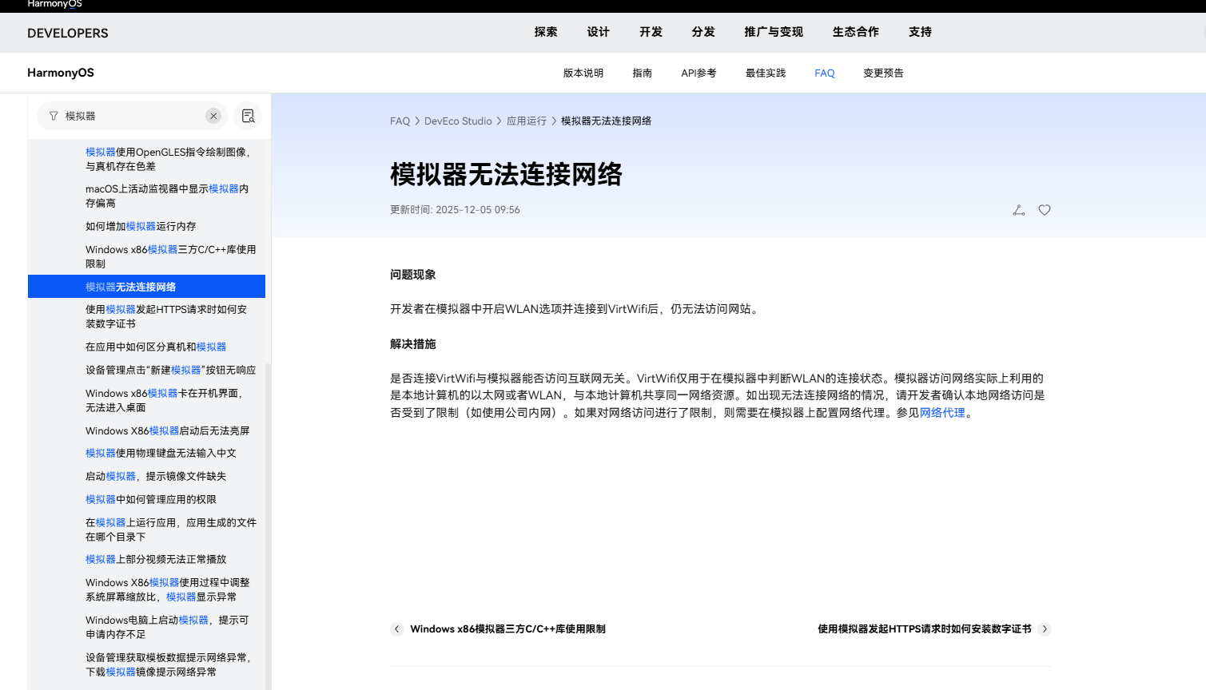Screen dimensions: 1206x690
Task: Open previous article Windows x86模拟器三方C/C++库使用限制
Action: click(507, 629)
